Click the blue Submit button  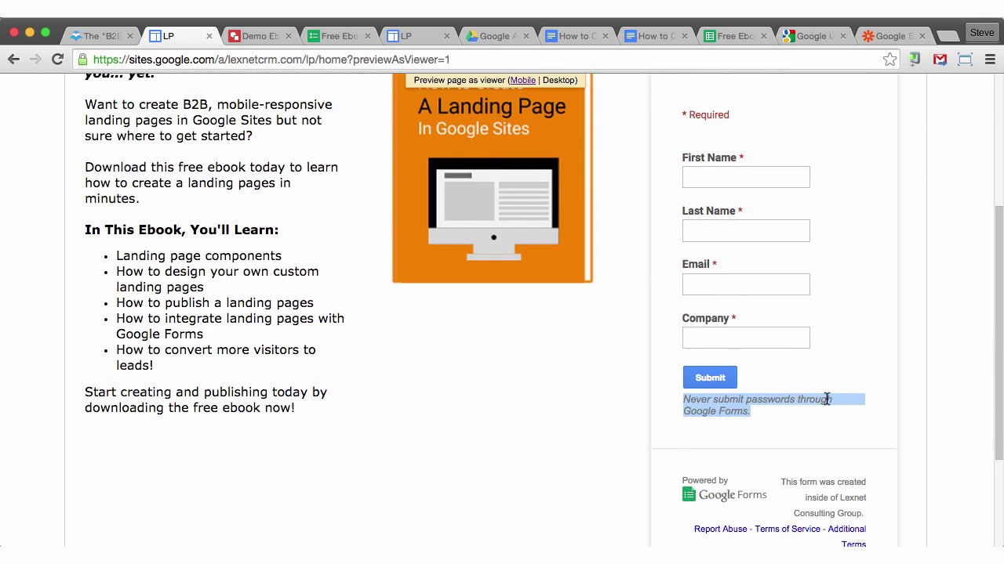click(710, 378)
